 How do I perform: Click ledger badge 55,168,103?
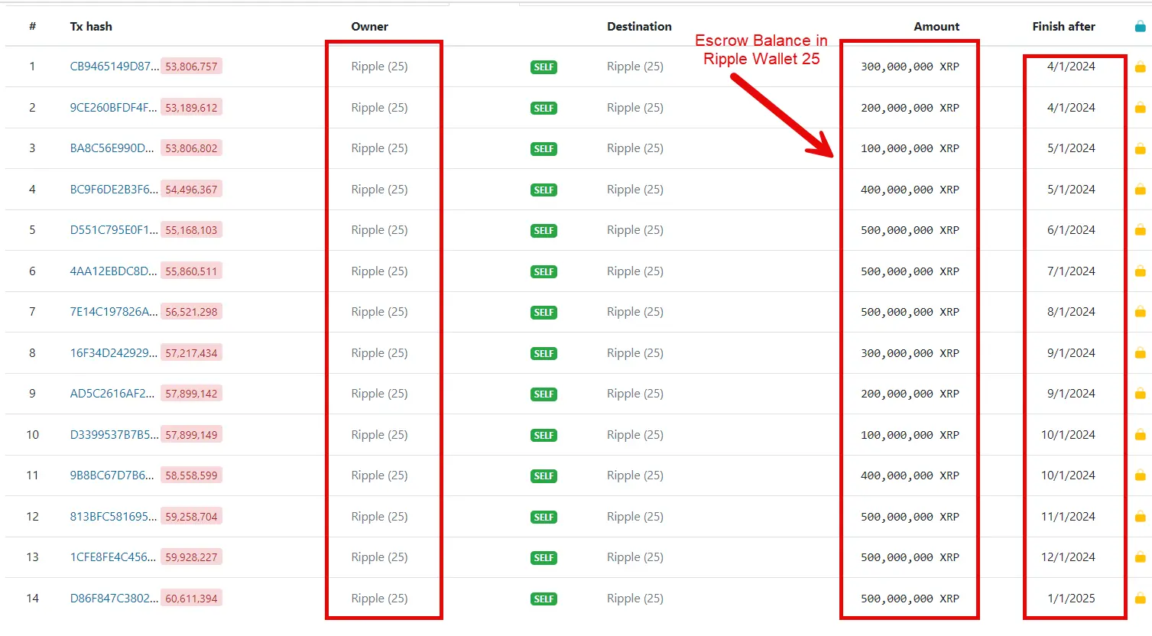[x=191, y=230]
